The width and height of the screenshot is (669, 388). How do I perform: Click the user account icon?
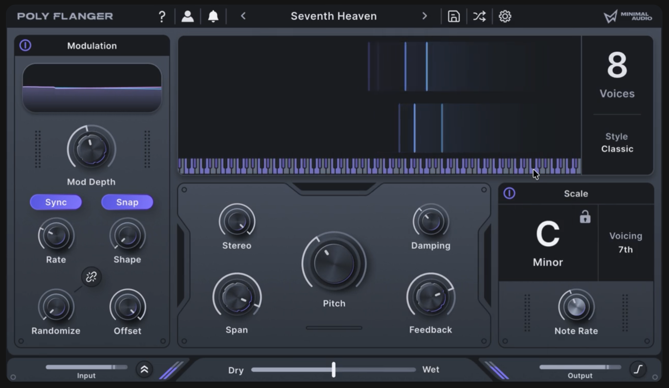coord(187,16)
